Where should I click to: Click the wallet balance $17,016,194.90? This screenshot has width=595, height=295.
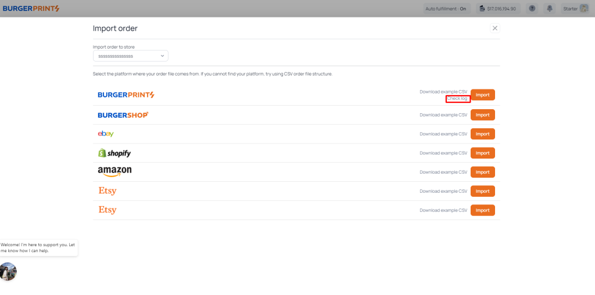click(498, 8)
